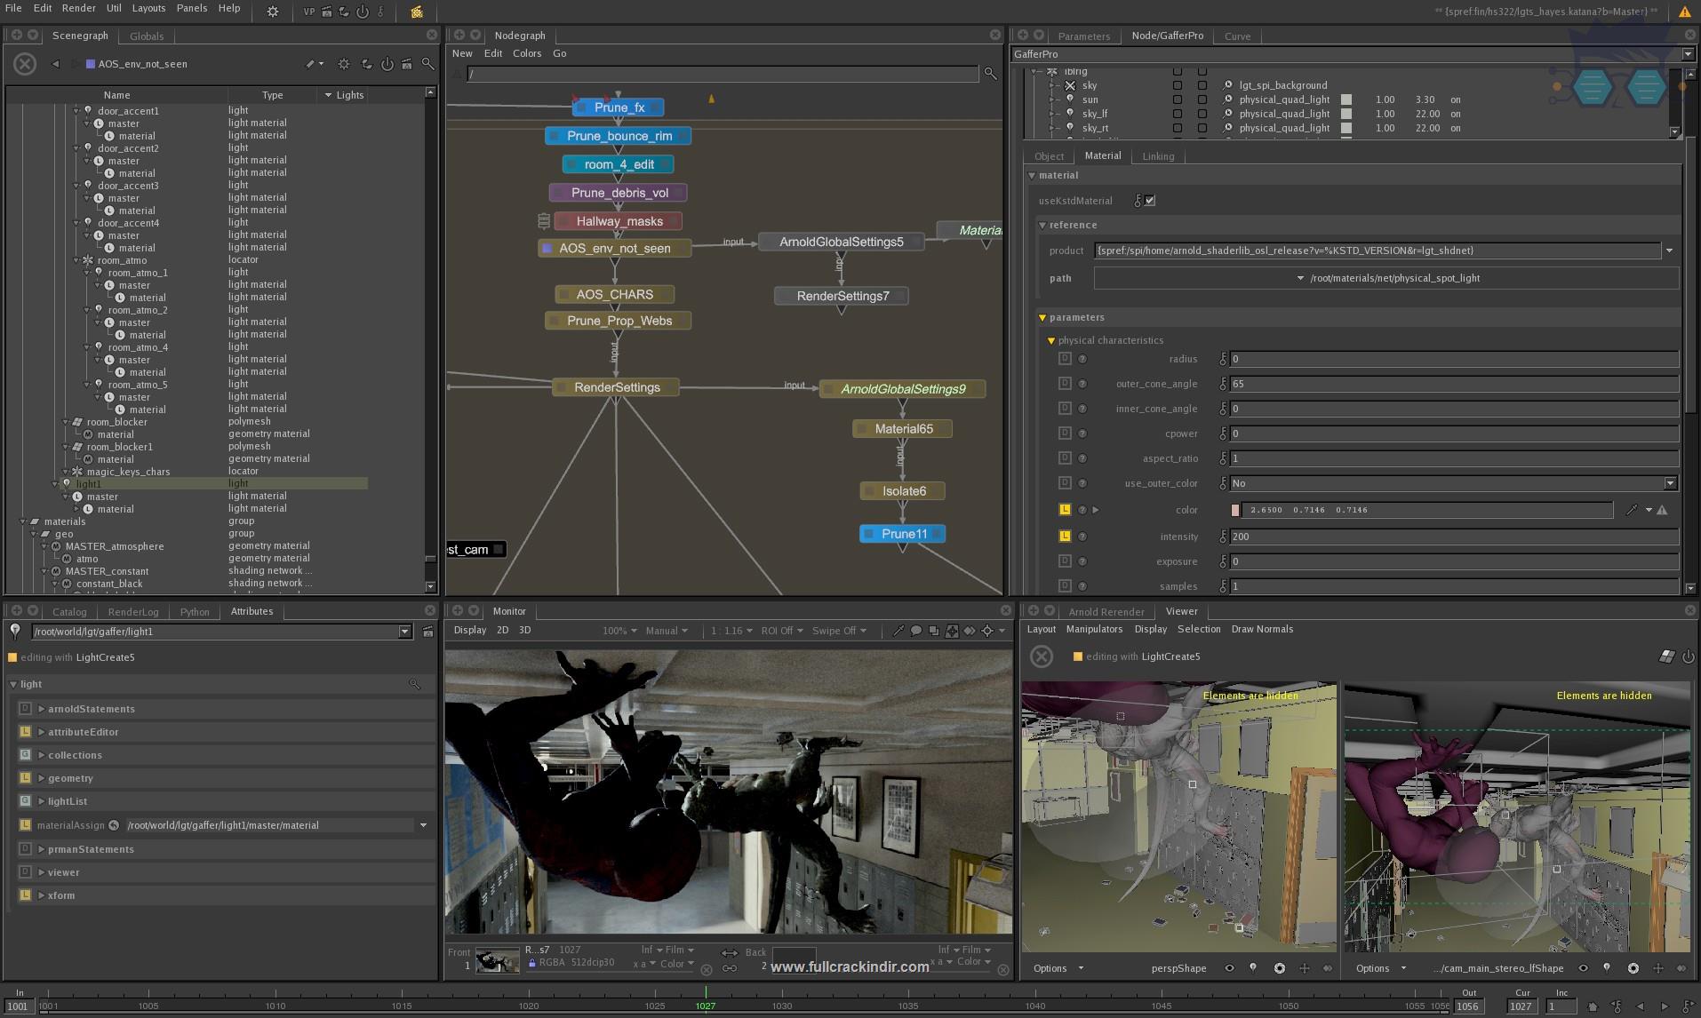Click the pink color swatch for color parameter
1701x1018 pixels.
pos(1235,510)
